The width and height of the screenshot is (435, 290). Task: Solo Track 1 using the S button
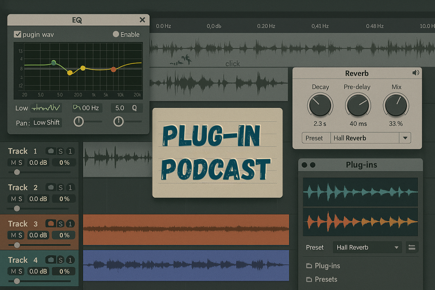(60, 151)
